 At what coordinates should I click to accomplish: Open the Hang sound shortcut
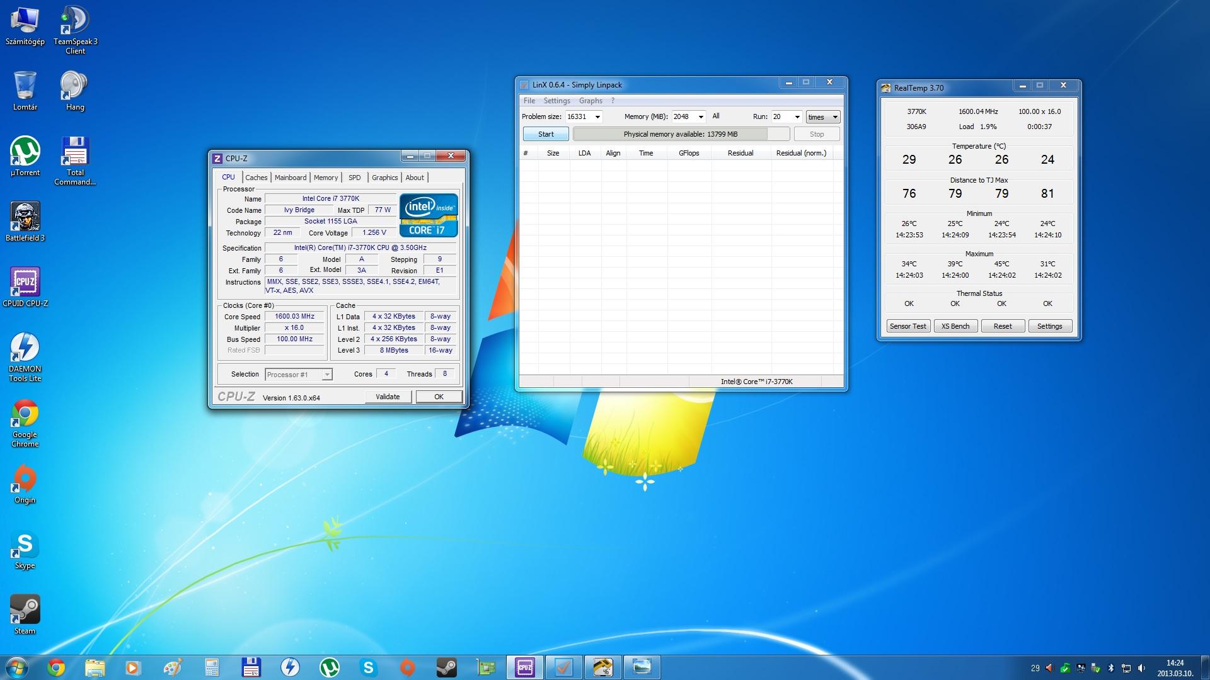click(75, 91)
